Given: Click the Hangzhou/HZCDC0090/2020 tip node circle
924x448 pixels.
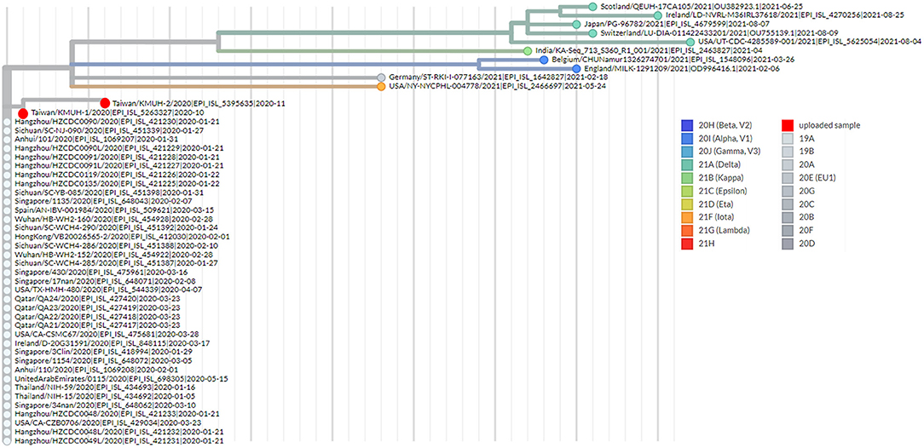Looking at the screenshot, I should [6, 122].
